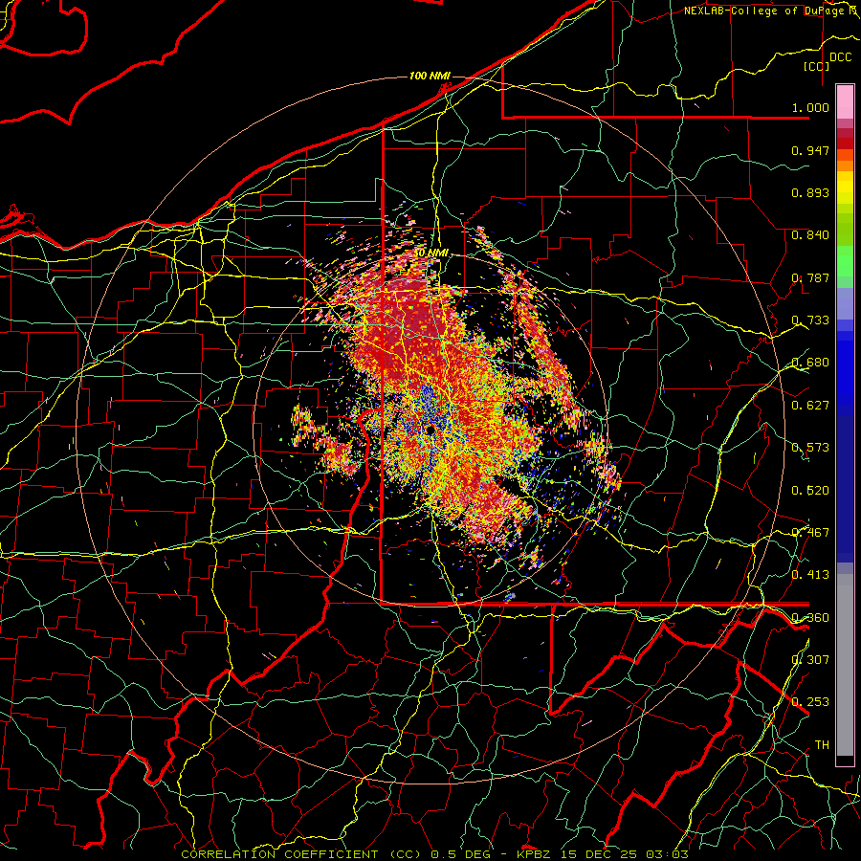Click the 0.307 legend value
861x861 pixels.
[810, 660]
